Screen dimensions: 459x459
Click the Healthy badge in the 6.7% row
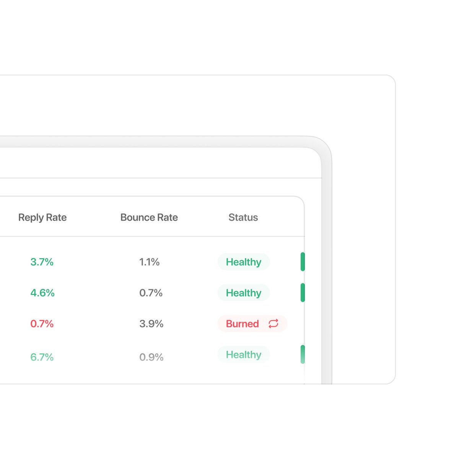click(244, 355)
